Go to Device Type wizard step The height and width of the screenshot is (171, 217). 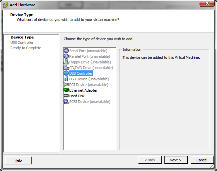22,37
